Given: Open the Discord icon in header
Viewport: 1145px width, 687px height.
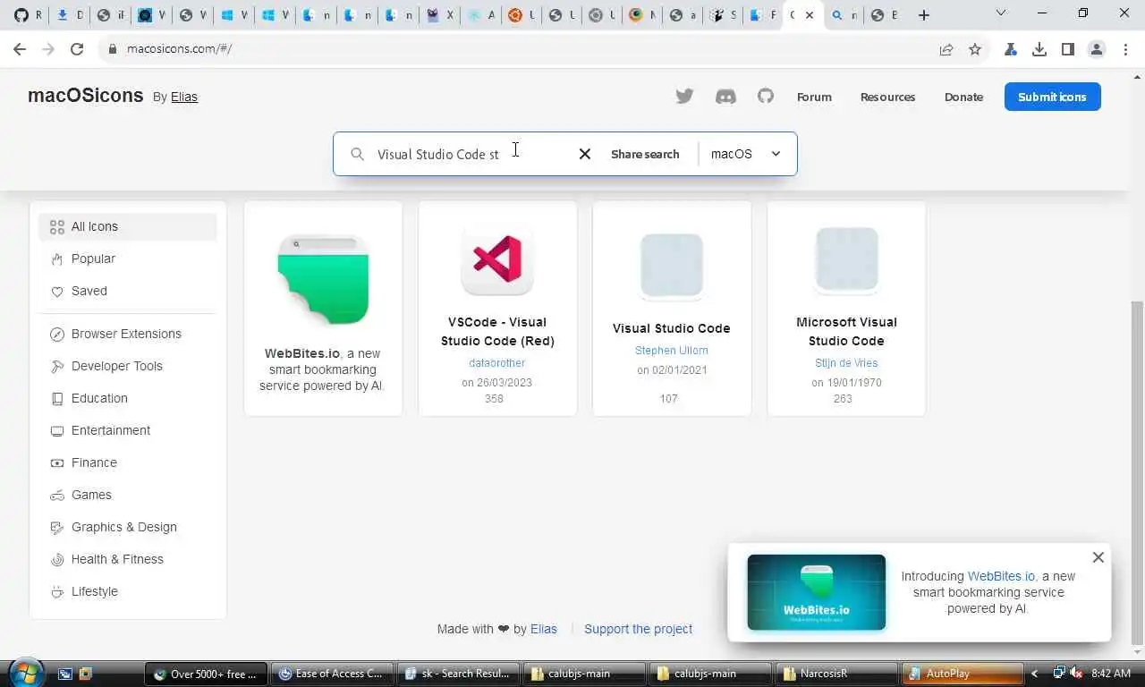Looking at the screenshot, I should tap(725, 97).
